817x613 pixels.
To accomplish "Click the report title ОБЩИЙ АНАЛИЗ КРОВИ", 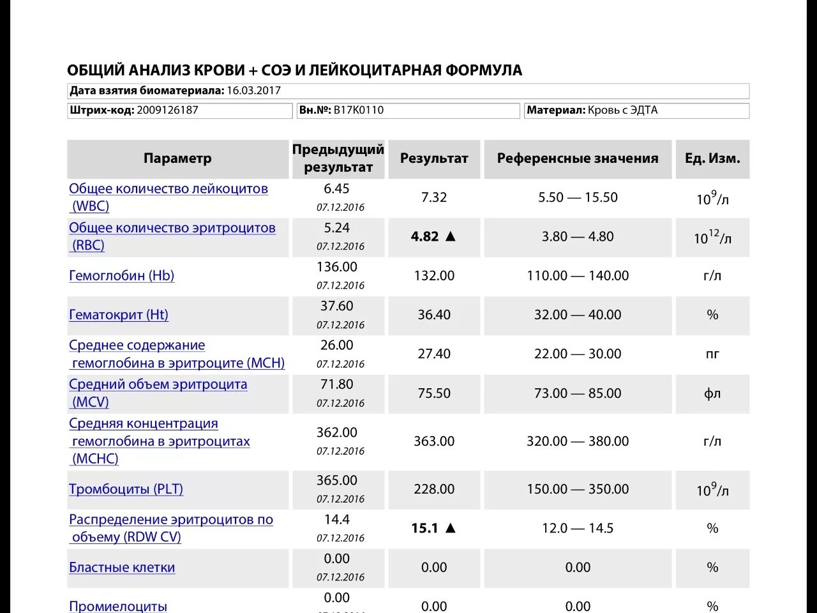I will pyautogui.click(x=295, y=70).
